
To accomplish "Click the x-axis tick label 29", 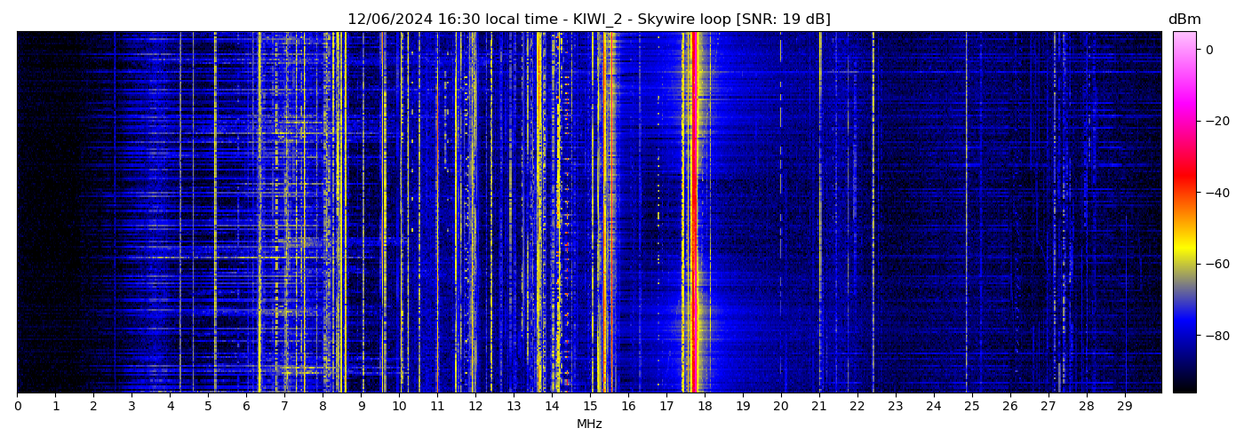I will click(1124, 407).
